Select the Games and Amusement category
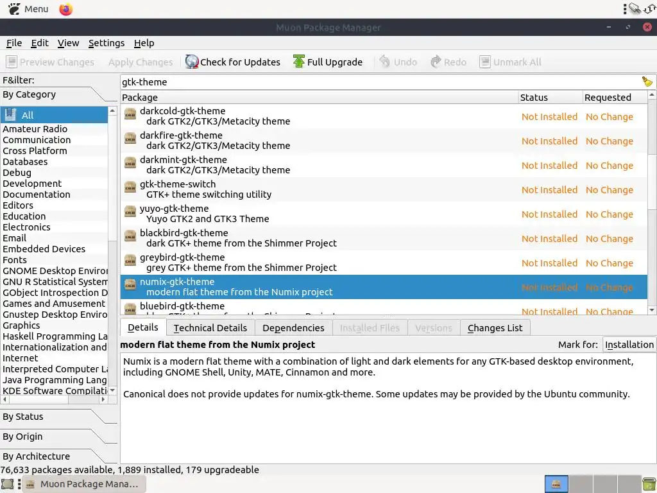Image resolution: width=657 pixels, height=493 pixels. 54,303
